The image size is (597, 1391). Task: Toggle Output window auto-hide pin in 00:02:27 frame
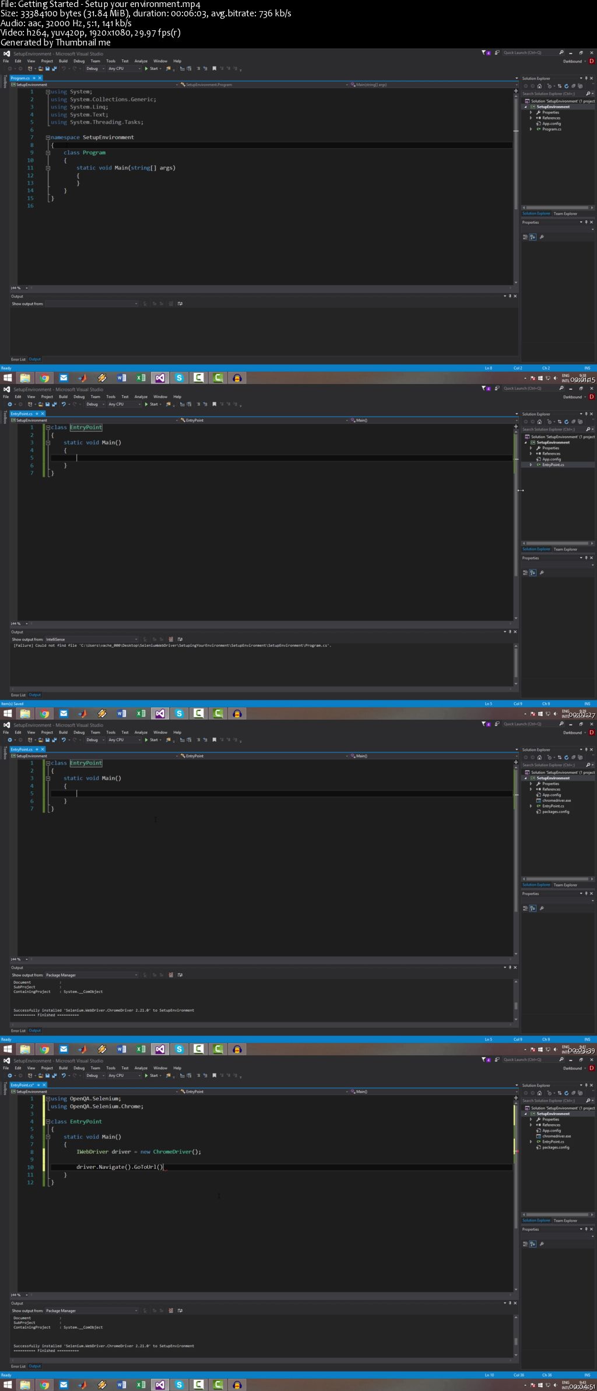[510, 632]
